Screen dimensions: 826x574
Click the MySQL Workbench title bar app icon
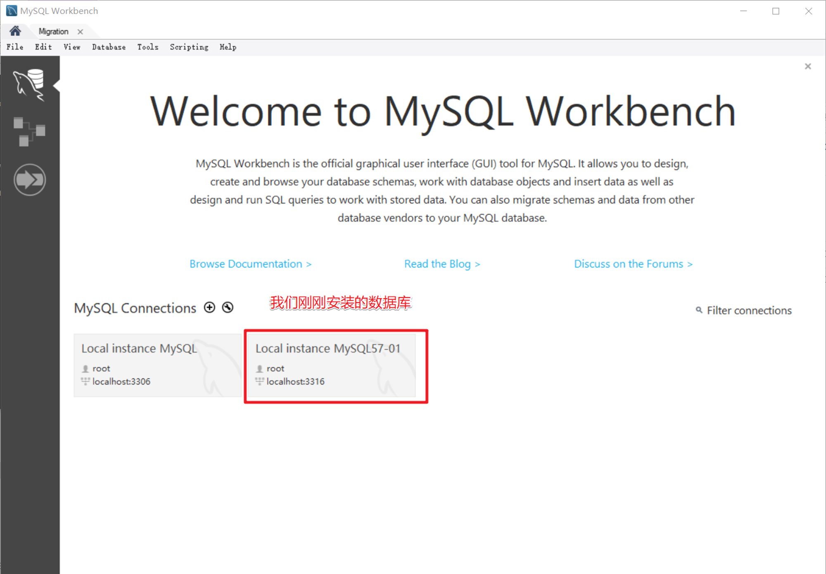point(12,11)
